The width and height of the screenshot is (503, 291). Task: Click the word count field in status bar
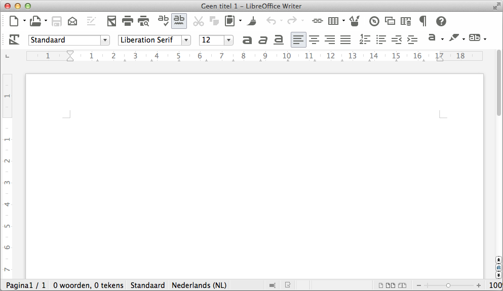88,285
